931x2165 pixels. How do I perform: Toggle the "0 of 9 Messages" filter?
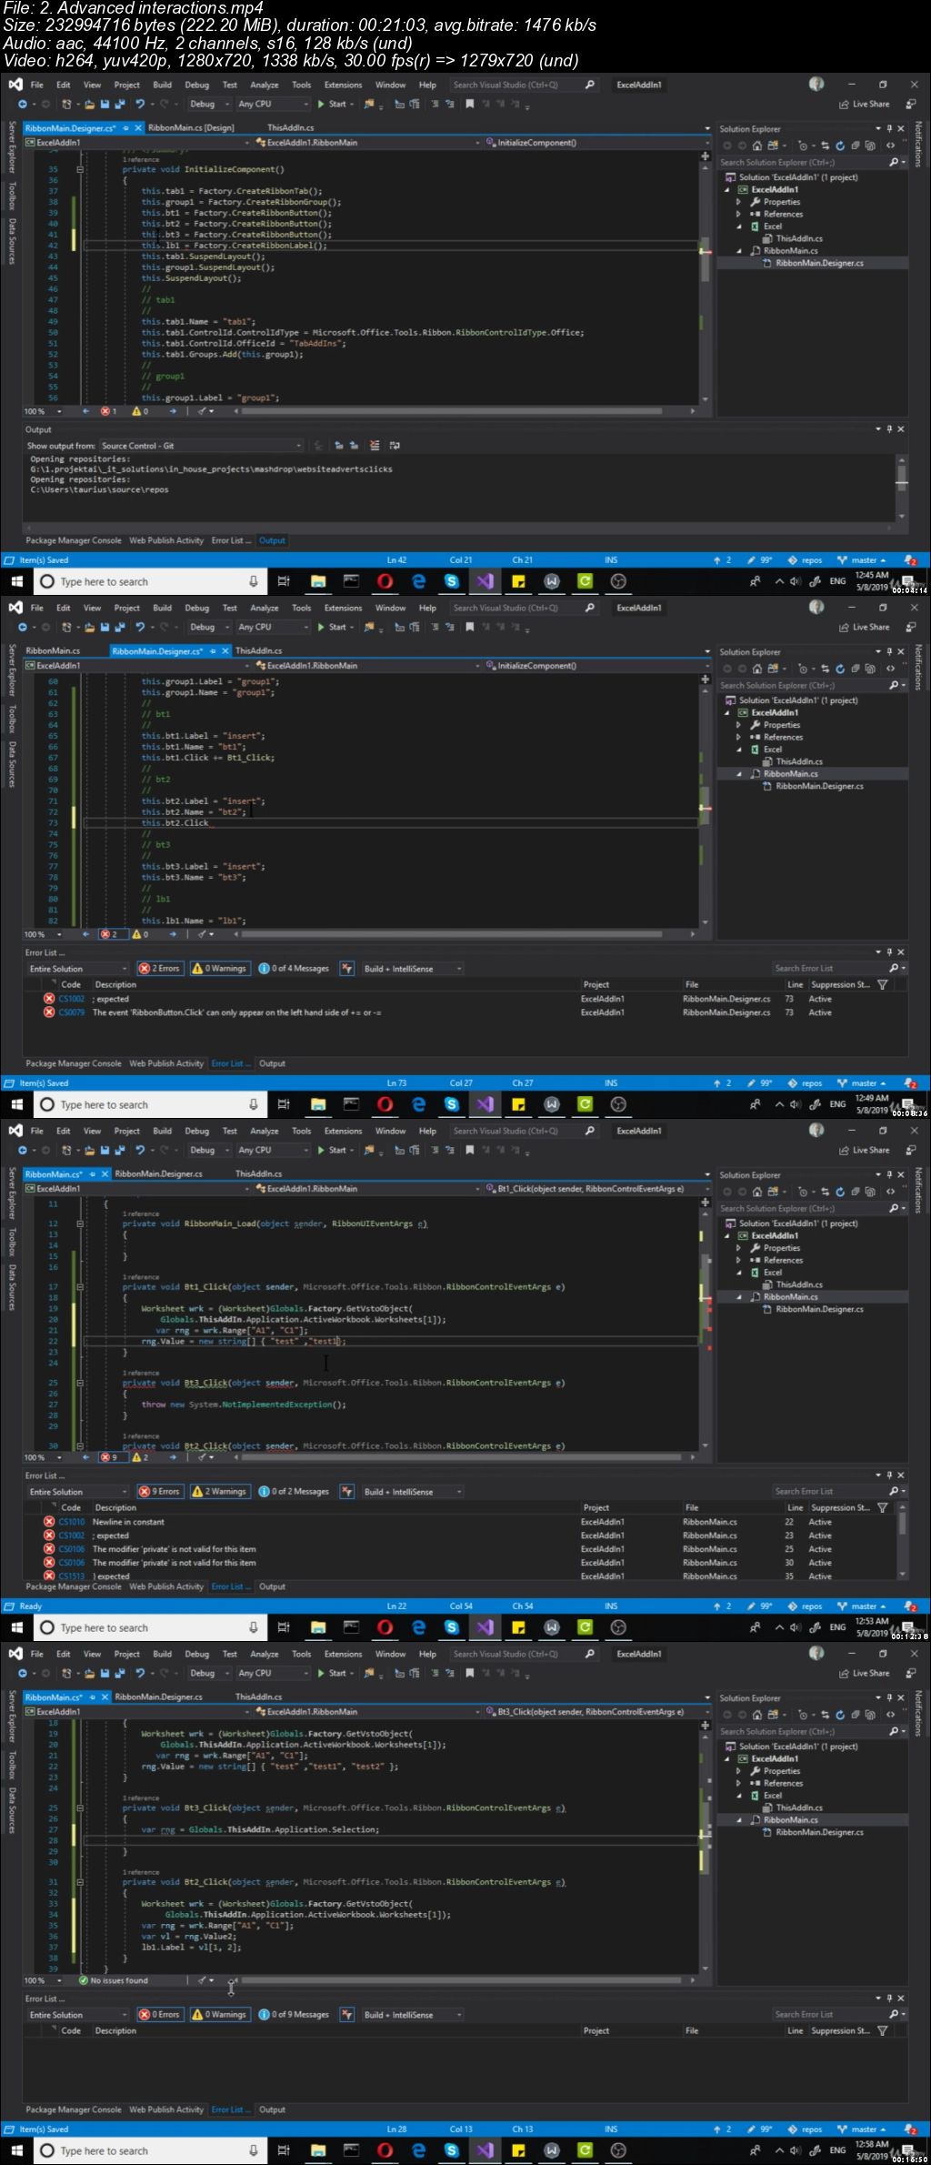coord(294,2015)
